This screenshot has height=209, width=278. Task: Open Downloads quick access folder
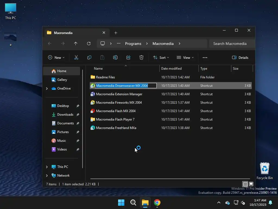pyautogui.click(x=65, y=115)
